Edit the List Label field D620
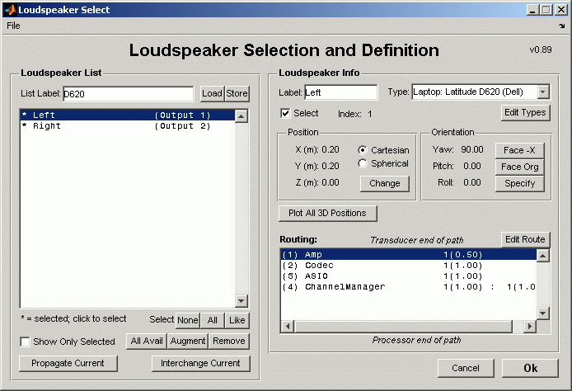This screenshot has height=391, width=572. coord(128,94)
